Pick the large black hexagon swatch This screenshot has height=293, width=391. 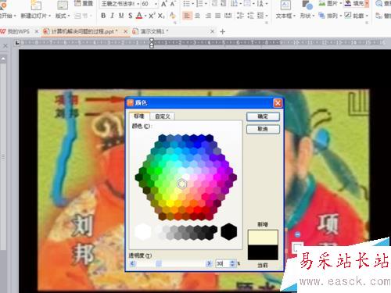229,231
